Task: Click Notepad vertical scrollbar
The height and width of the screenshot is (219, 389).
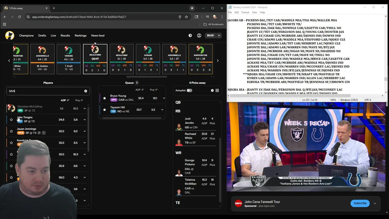Action: click(x=386, y=79)
